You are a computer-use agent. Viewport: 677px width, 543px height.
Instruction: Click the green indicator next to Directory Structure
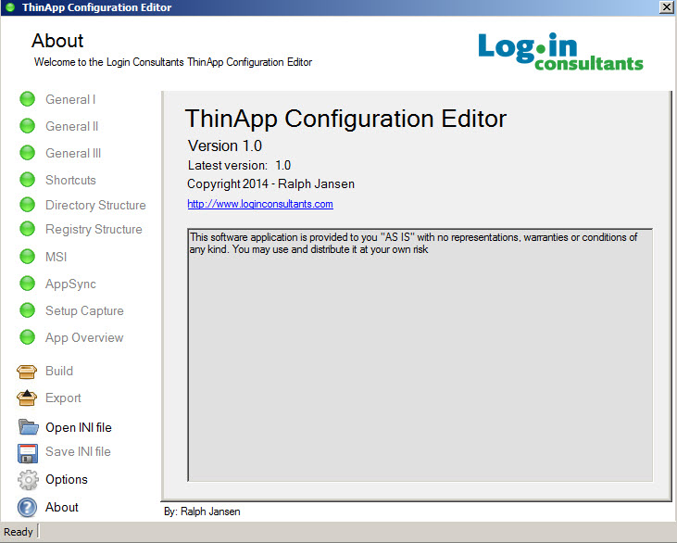[x=27, y=205]
